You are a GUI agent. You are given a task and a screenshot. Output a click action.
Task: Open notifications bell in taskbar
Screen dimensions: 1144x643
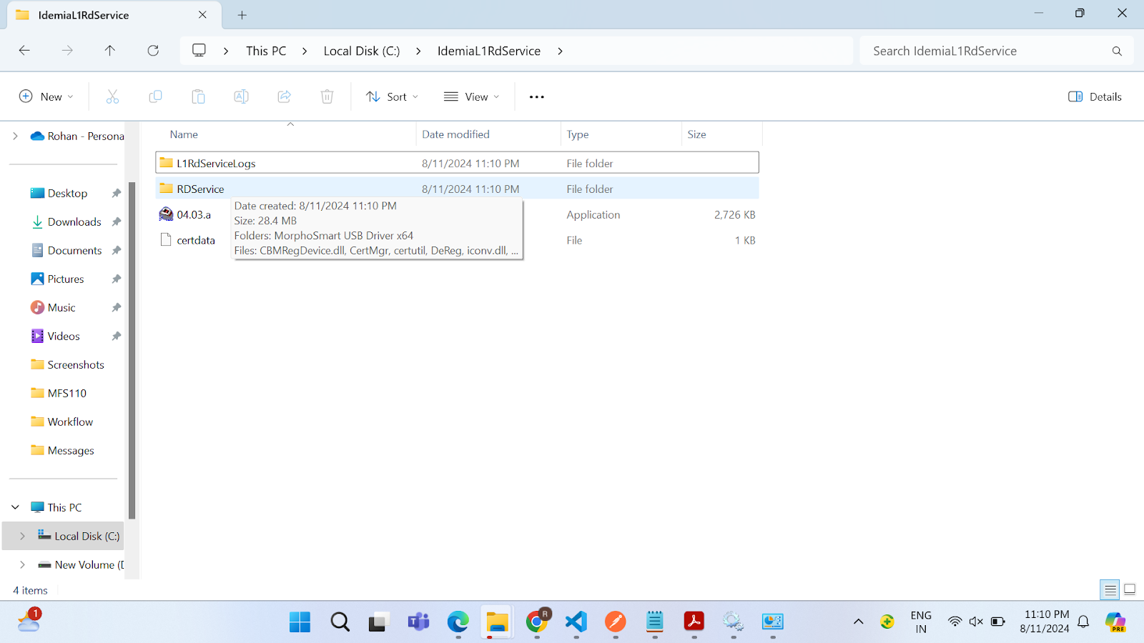1083,622
